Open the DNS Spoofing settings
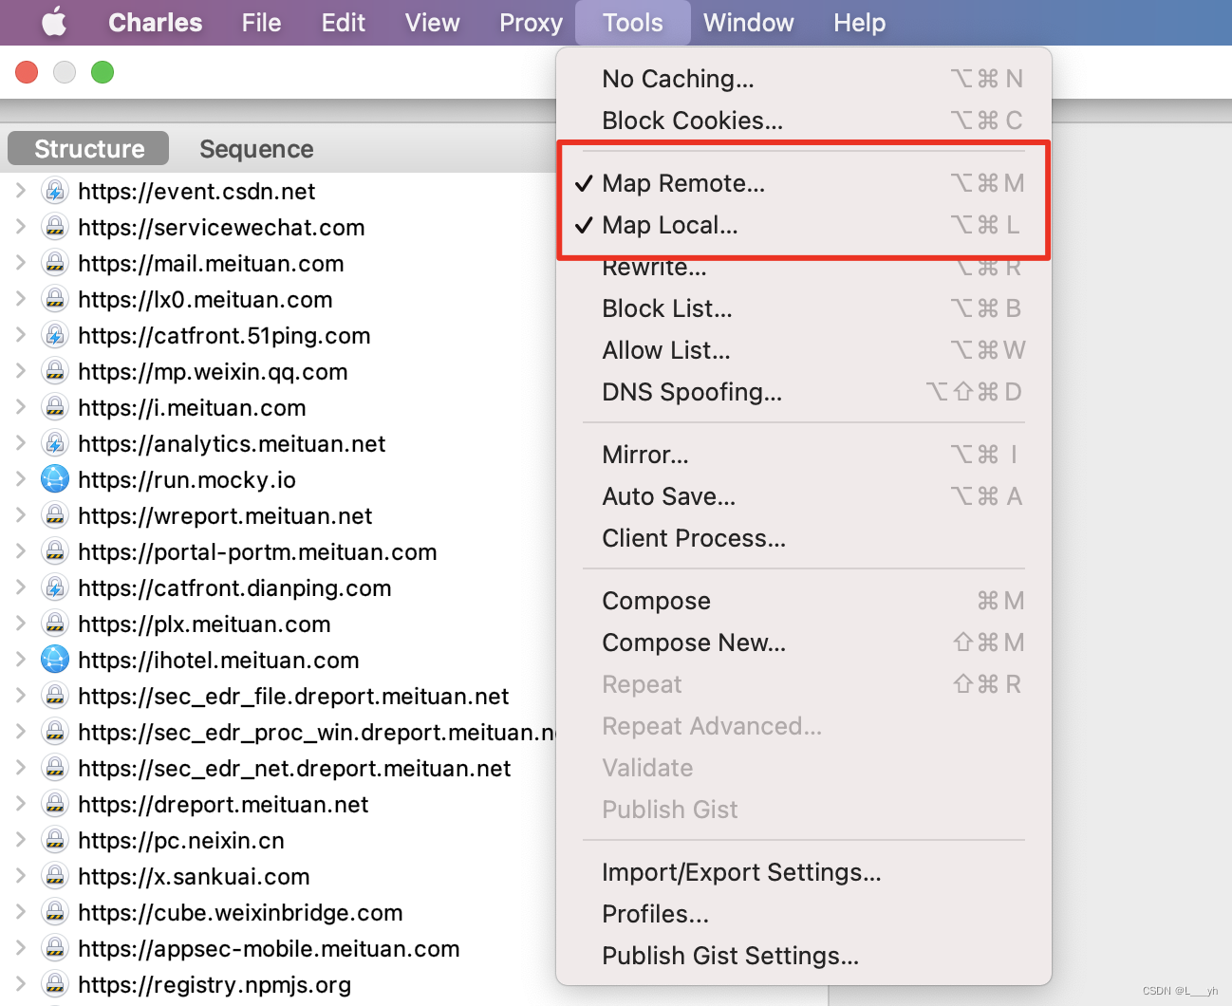 [803, 392]
